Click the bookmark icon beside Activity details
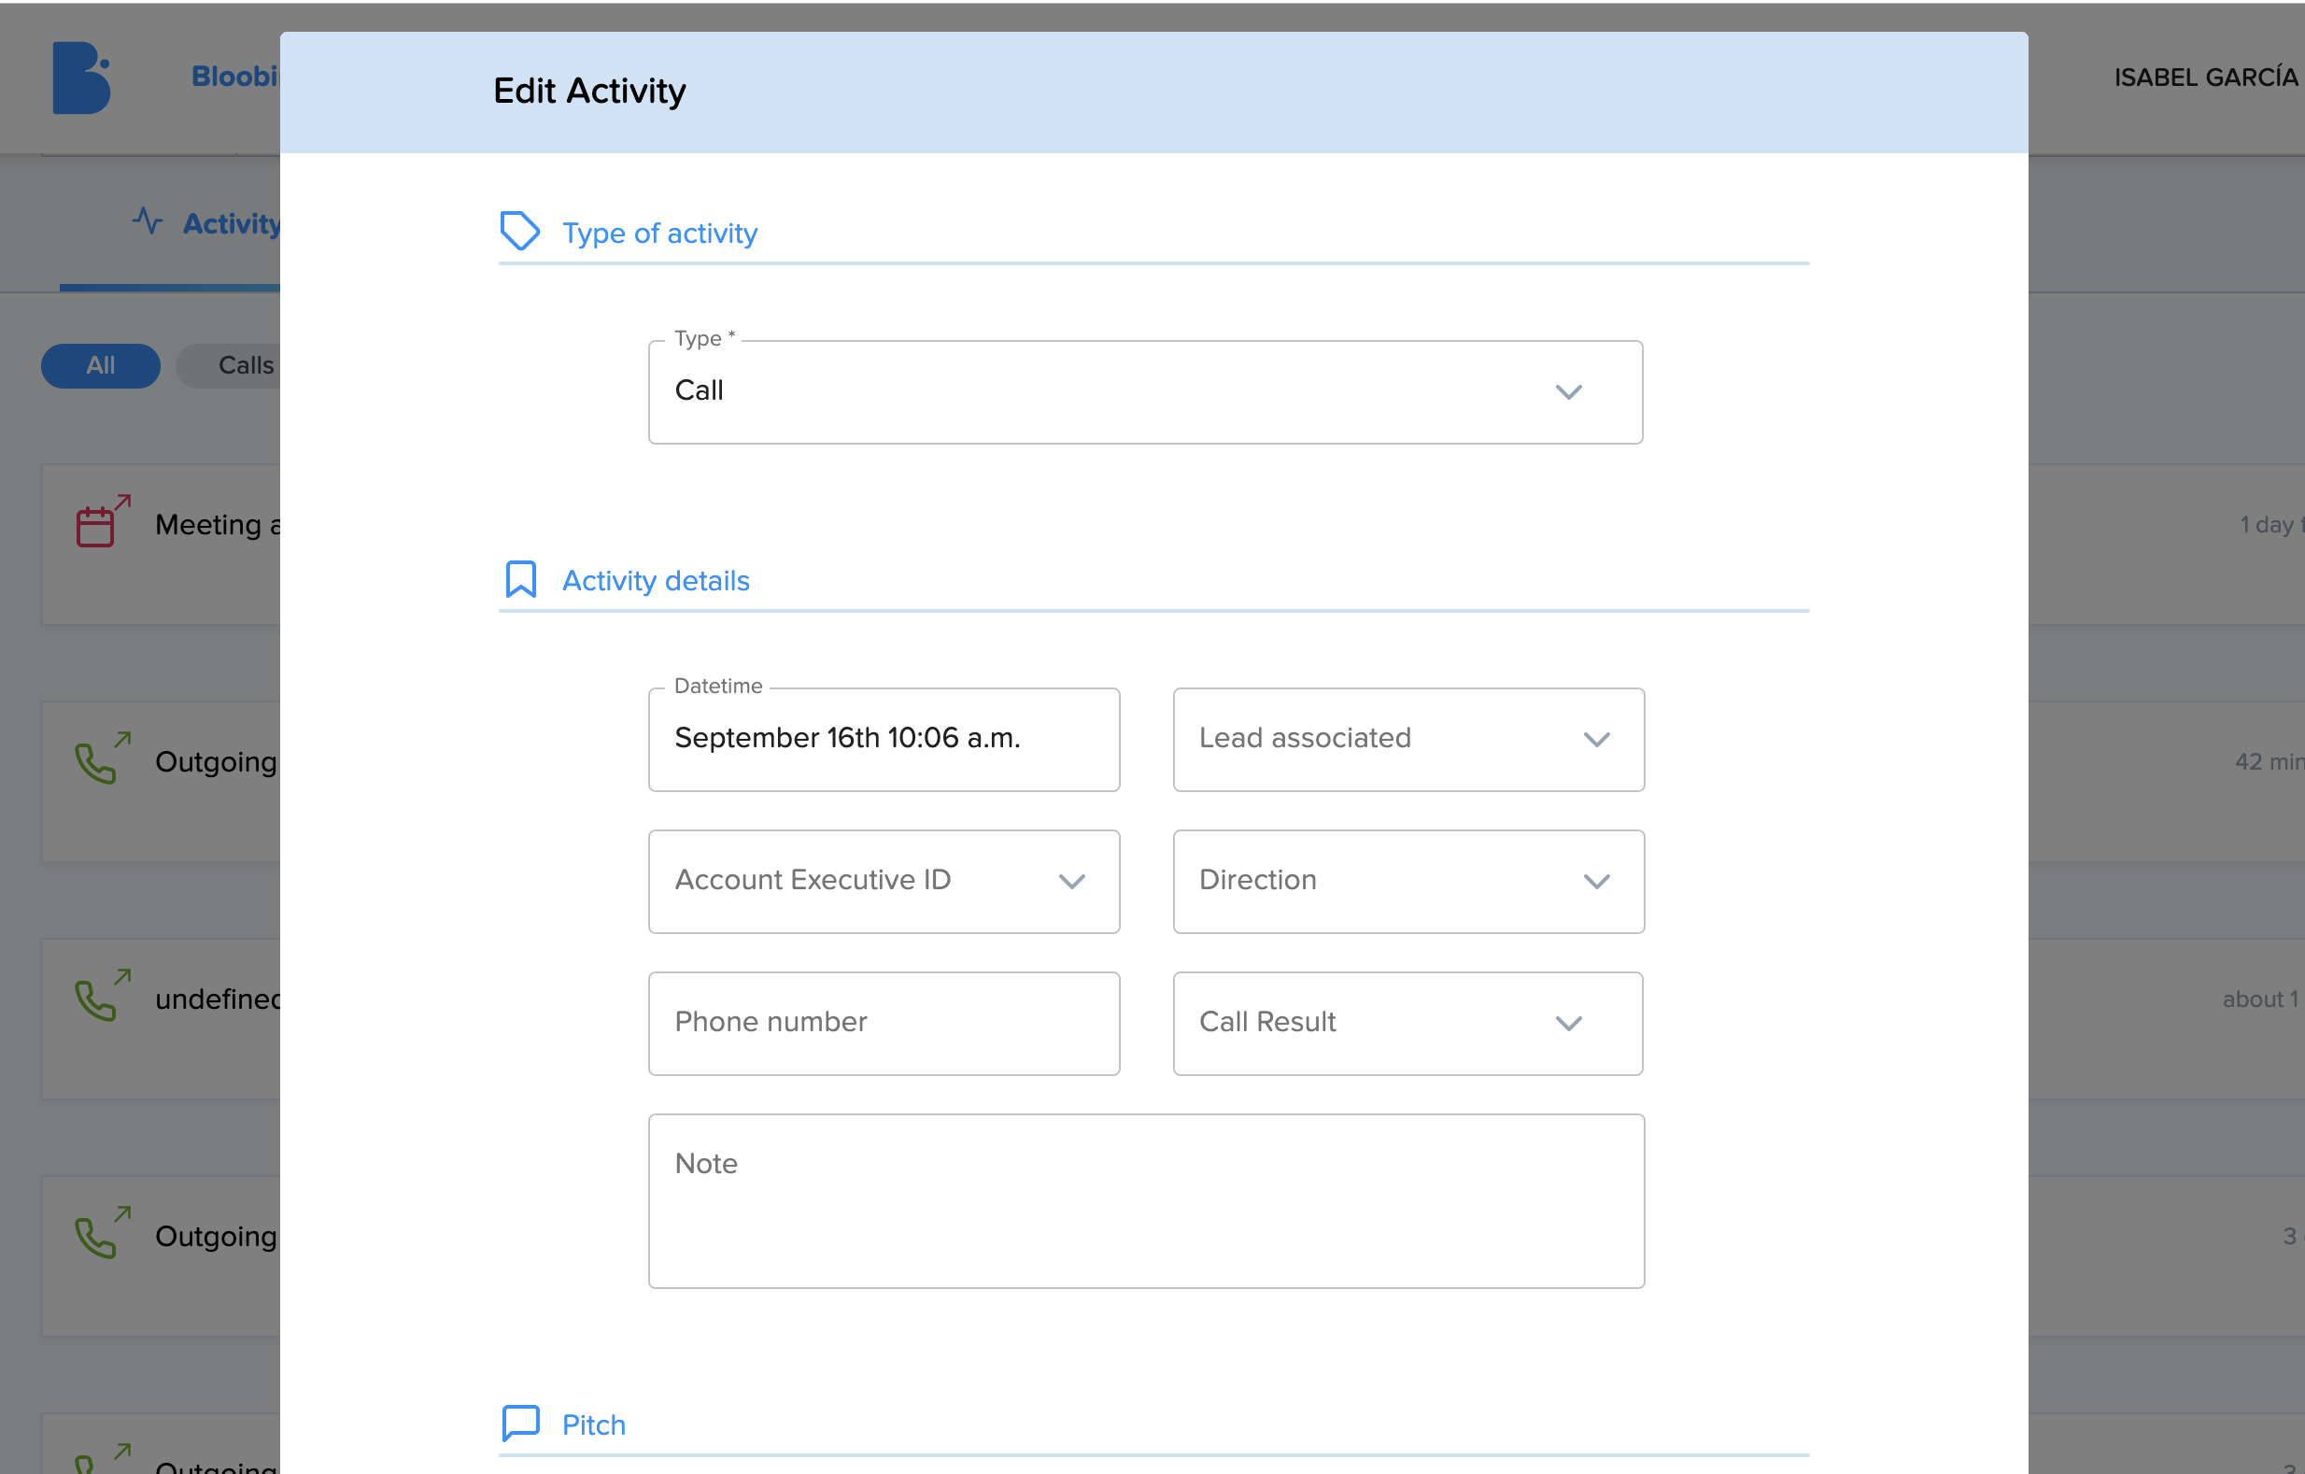2305x1474 pixels. tap(520, 578)
